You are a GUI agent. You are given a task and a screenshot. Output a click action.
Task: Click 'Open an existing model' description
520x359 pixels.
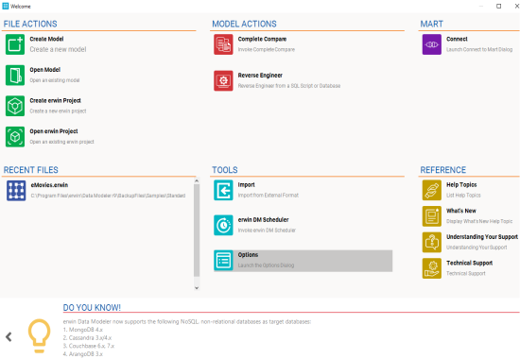click(x=55, y=80)
